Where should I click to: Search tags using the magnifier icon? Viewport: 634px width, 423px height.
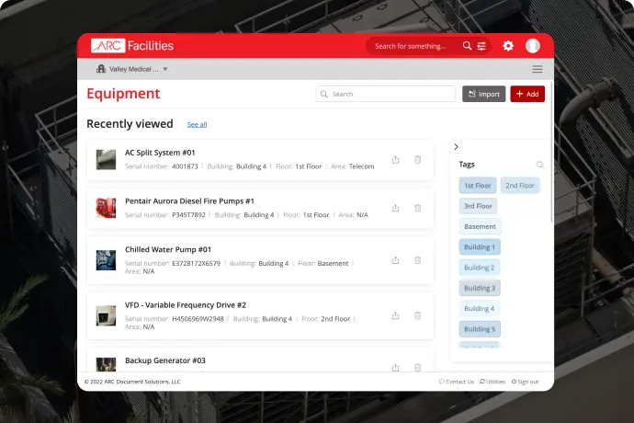click(539, 165)
